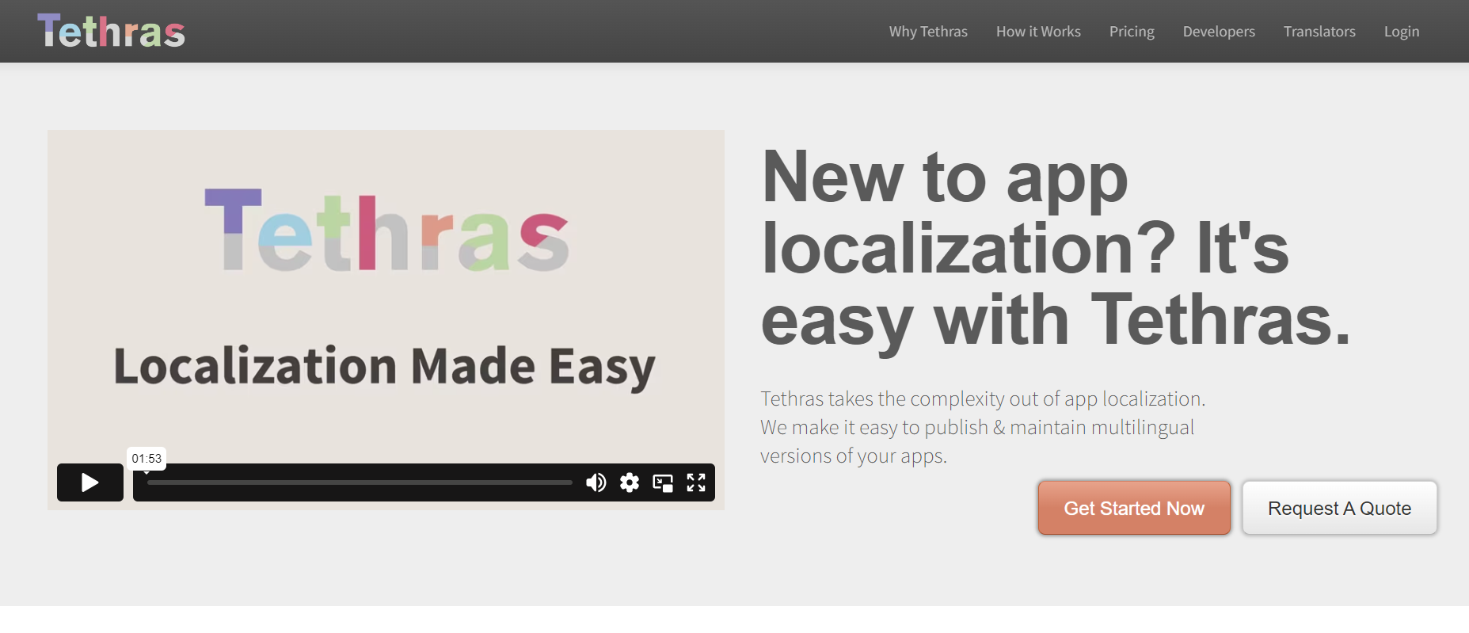Mute the video volume
Image resolution: width=1469 pixels, height=633 pixels.
[596, 482]
